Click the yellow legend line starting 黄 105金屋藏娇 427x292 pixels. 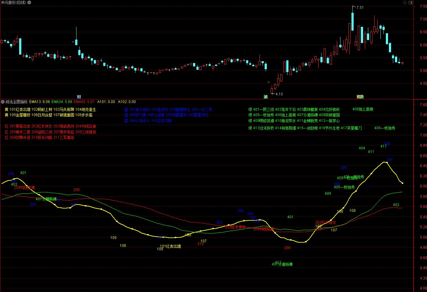48,115
